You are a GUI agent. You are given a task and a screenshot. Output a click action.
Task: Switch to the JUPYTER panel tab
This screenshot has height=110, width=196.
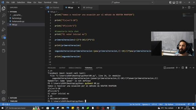tap(99, 68)
